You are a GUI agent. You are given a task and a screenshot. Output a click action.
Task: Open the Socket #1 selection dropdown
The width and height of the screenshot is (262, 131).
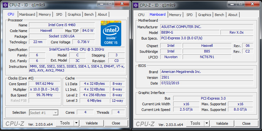(43, 113)
